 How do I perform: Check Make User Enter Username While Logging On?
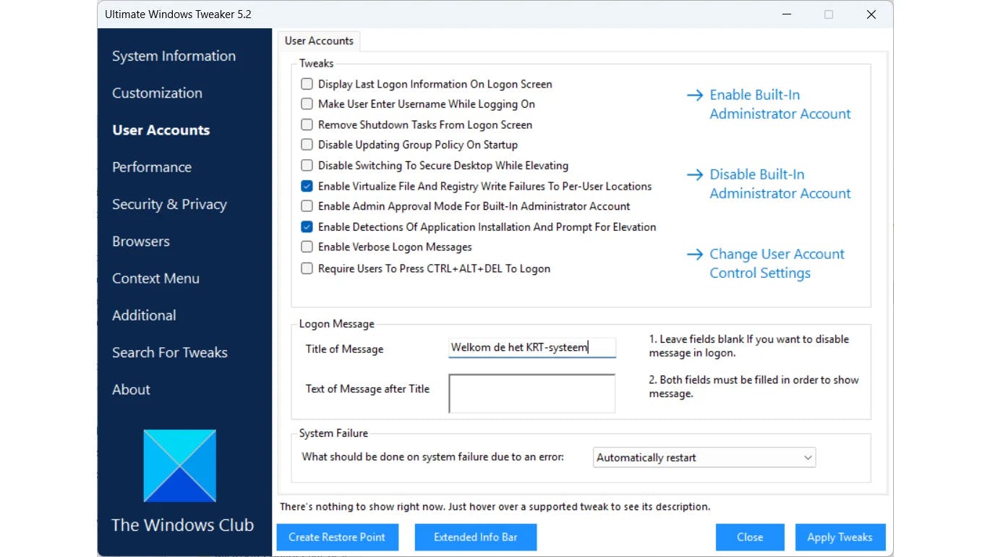[x=307, y=104]
